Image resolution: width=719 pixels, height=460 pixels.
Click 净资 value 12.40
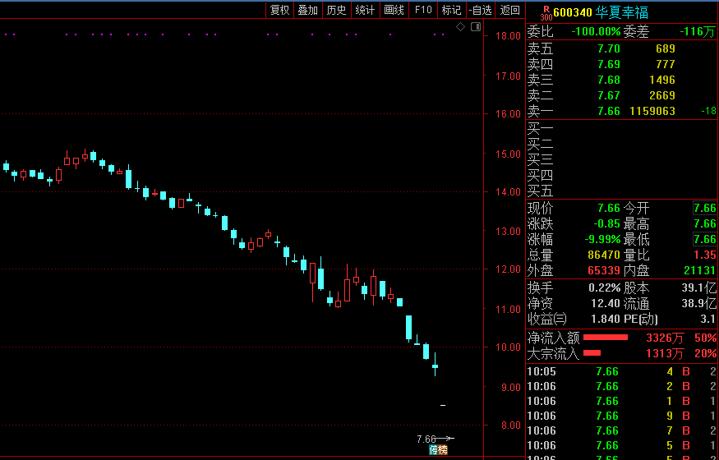pyautogui.click(x=606, y=303)
